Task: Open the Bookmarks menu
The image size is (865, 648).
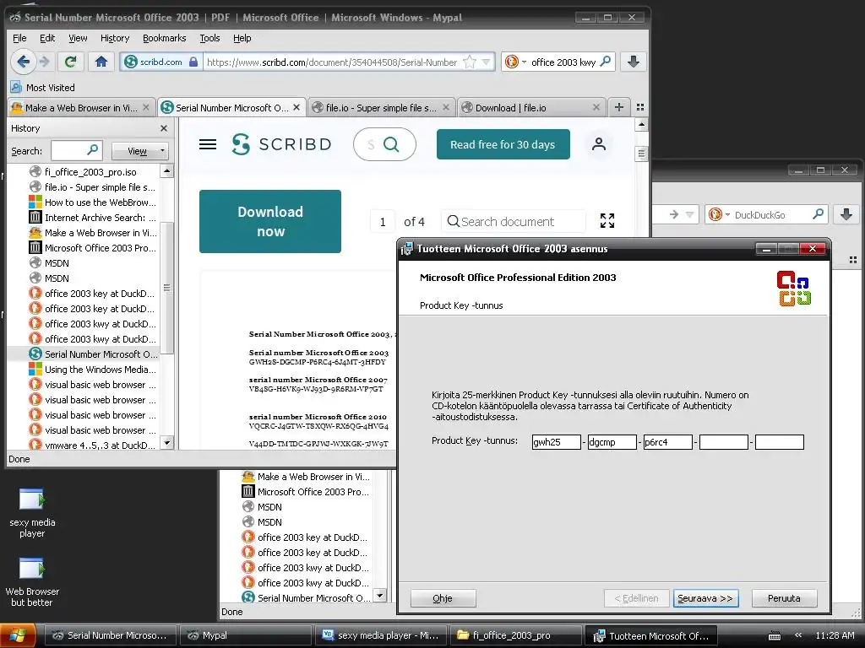Action: tap(165, 38)
